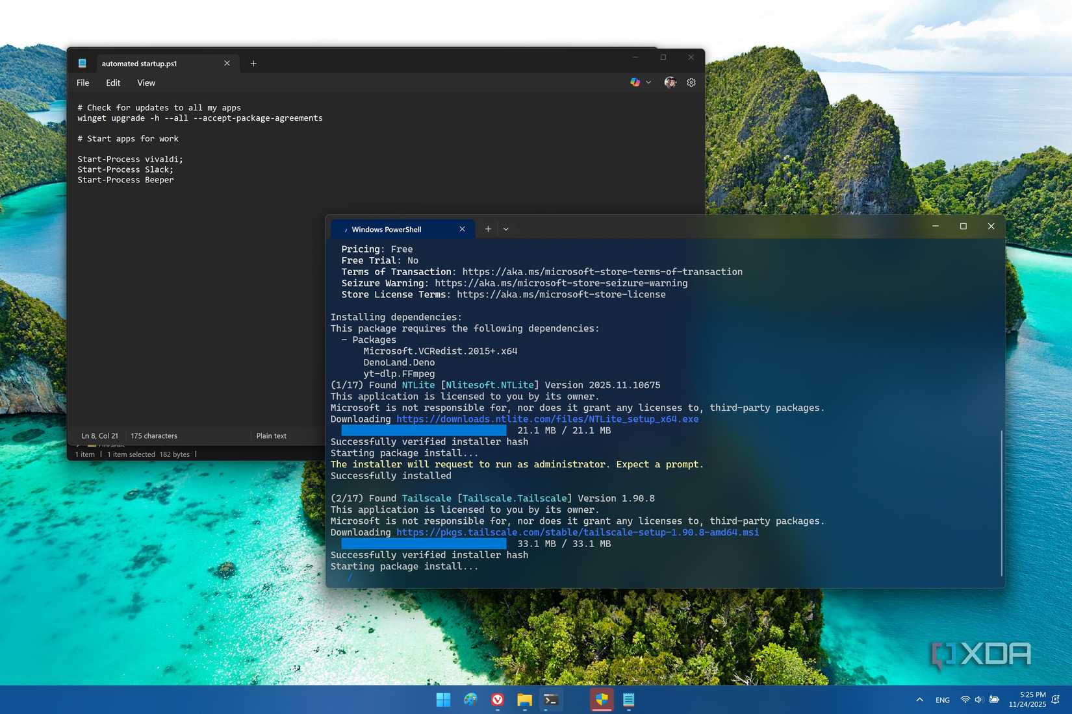
Task: Open Notepad settings gear
Action: (691, 82)
